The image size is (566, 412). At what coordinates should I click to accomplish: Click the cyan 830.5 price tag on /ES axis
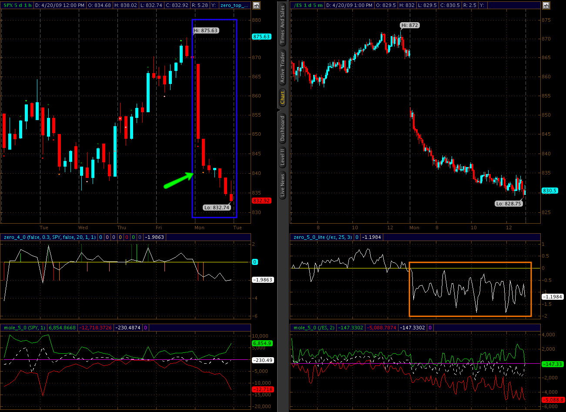pos(549,191)
